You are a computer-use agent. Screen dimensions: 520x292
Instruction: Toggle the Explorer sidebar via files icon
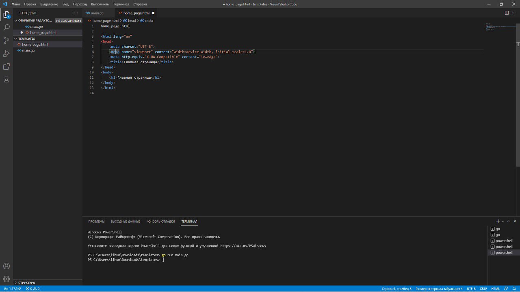tap(6, 15)
